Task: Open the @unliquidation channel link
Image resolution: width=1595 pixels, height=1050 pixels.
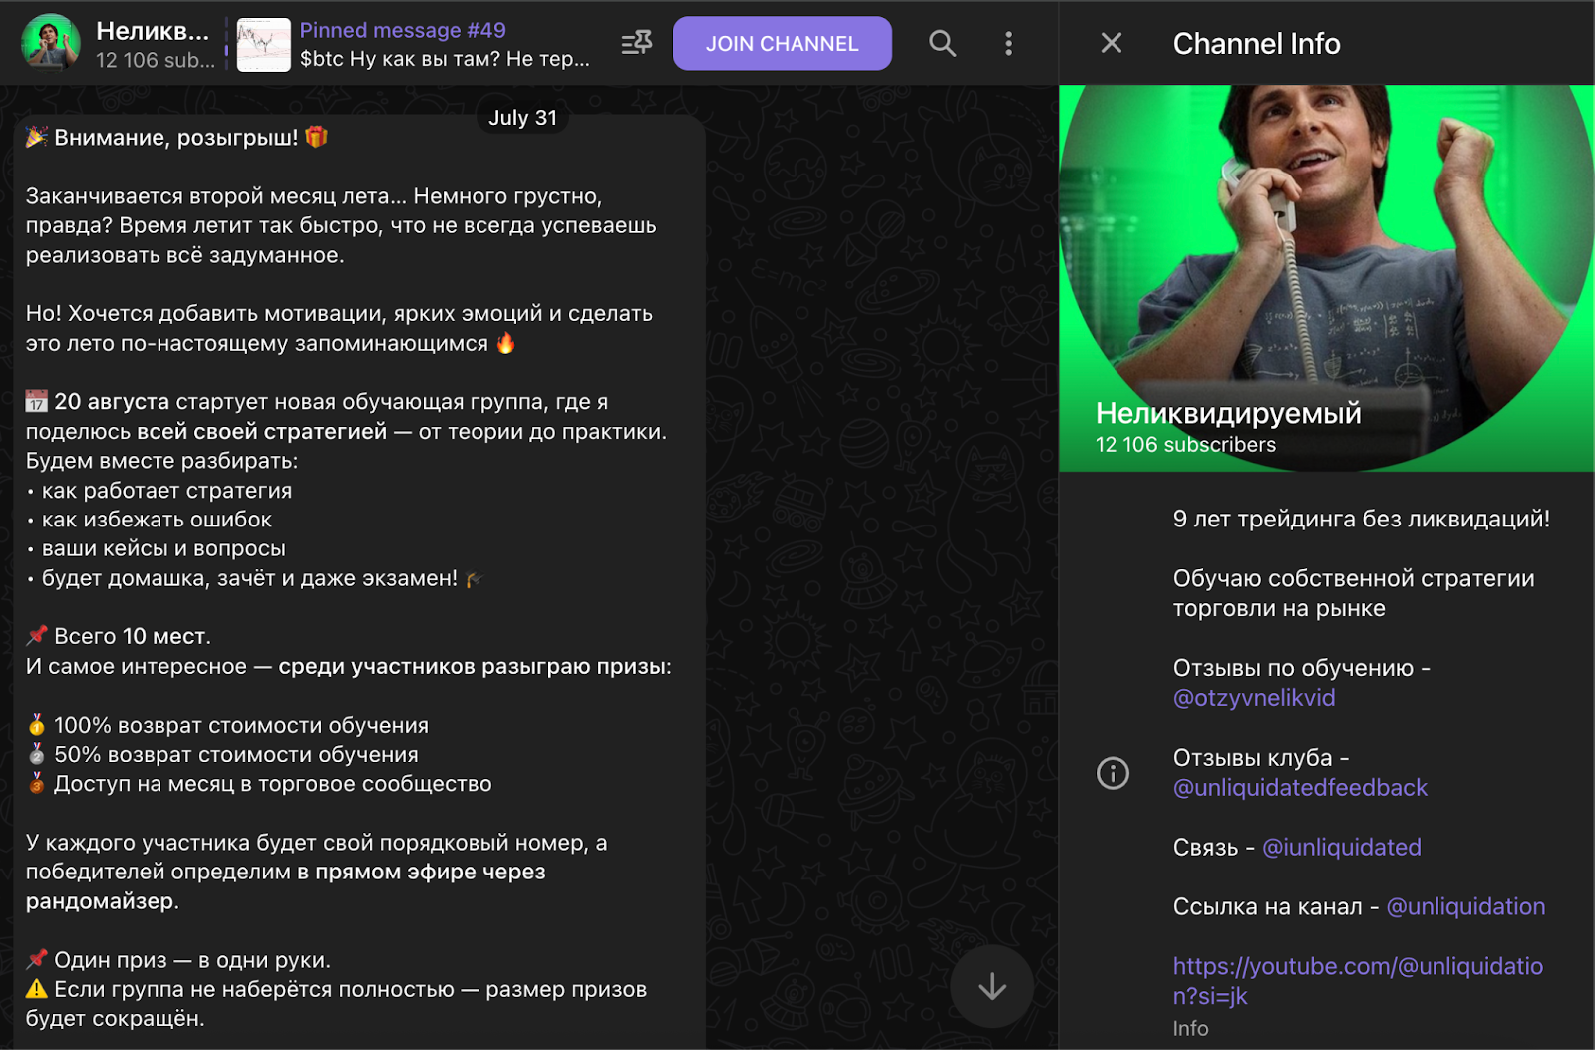Action: 1465,907
